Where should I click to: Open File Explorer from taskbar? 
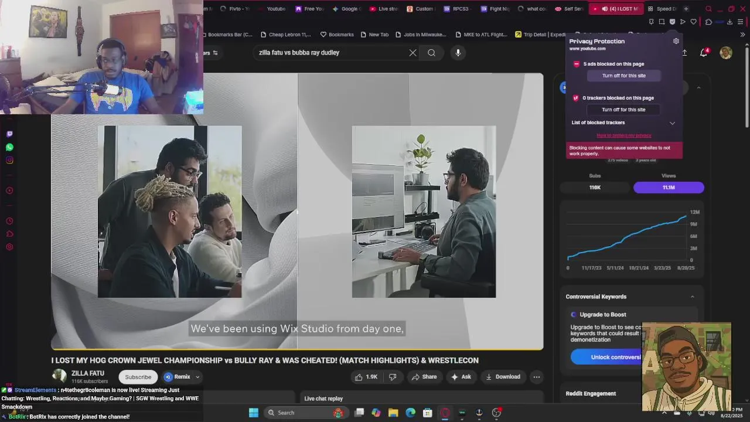[x=393, y=413]
